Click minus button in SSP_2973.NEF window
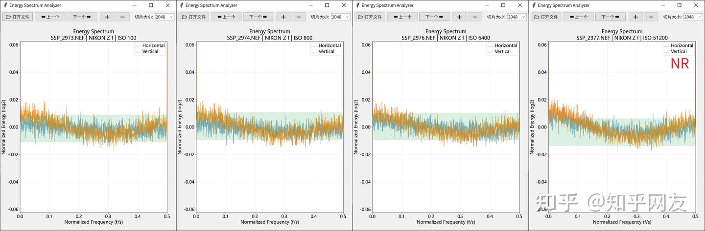The width and height of the screenshot is (705, 231). pyautogui.click(x=122, y=17)
